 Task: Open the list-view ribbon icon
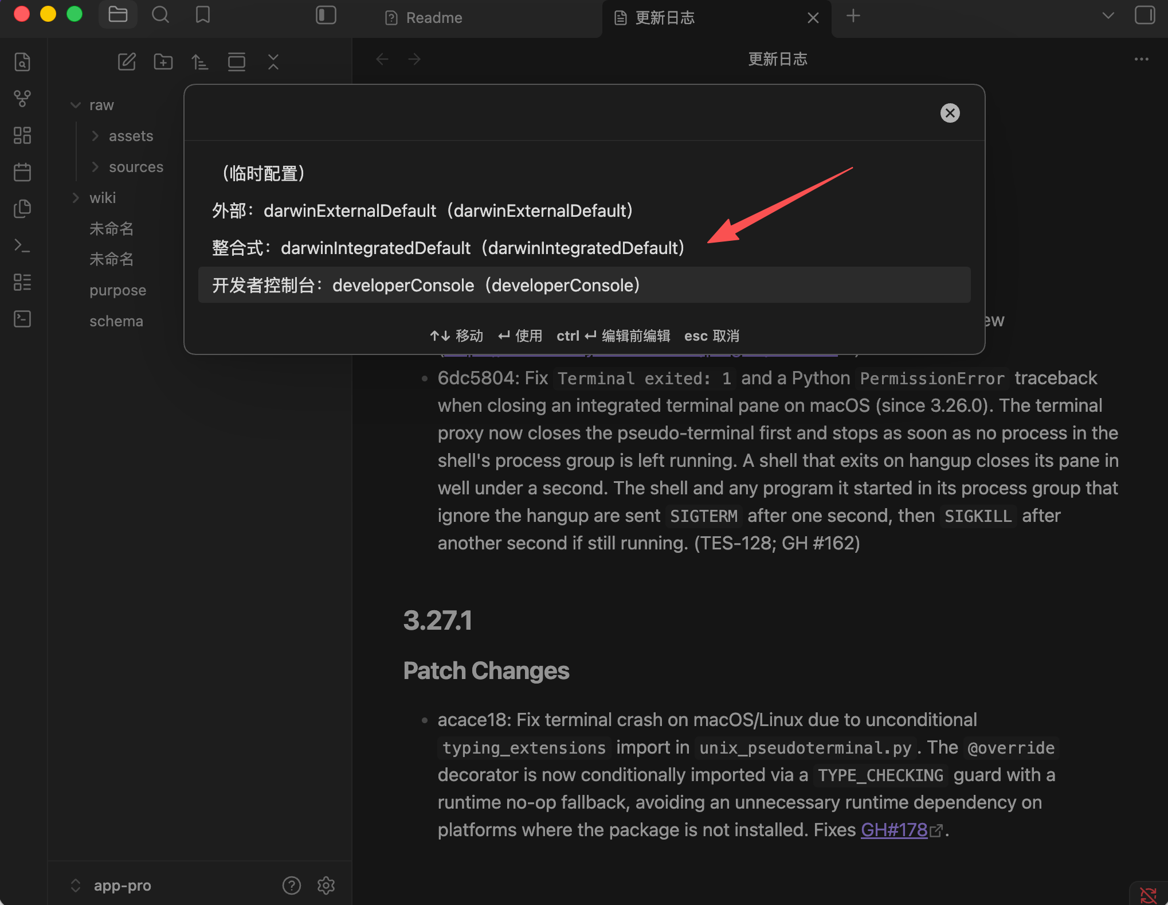point(22,282)
